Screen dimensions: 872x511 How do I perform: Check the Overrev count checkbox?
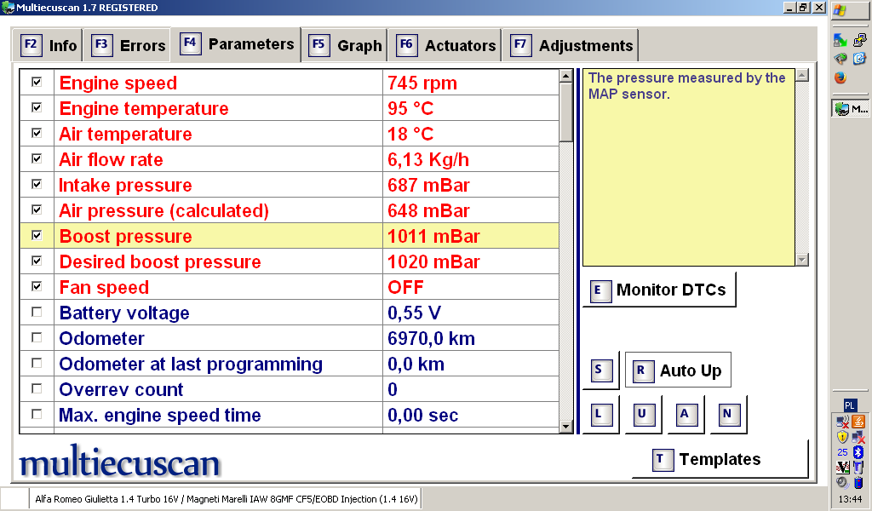(37, 389)
